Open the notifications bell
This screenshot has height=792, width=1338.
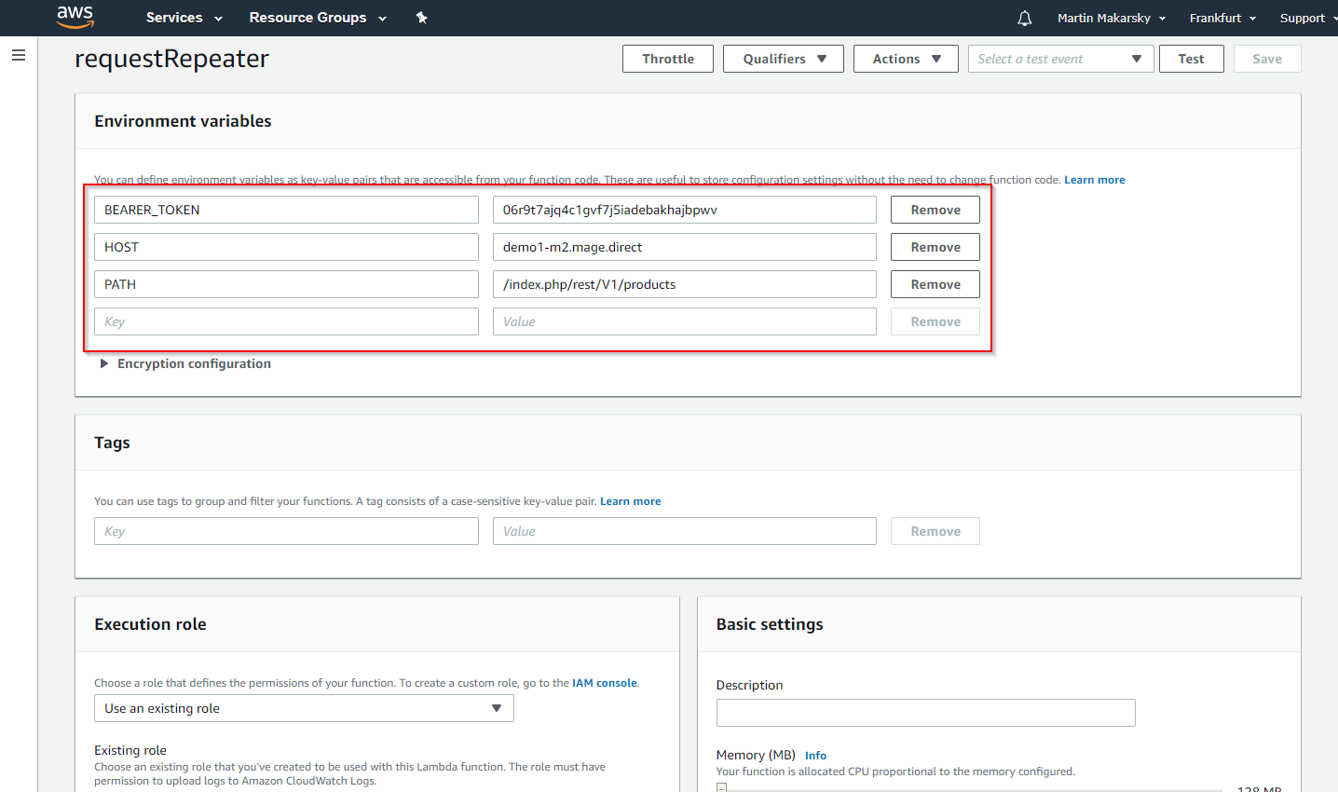pyautogui.click(x=1024, y=17)
